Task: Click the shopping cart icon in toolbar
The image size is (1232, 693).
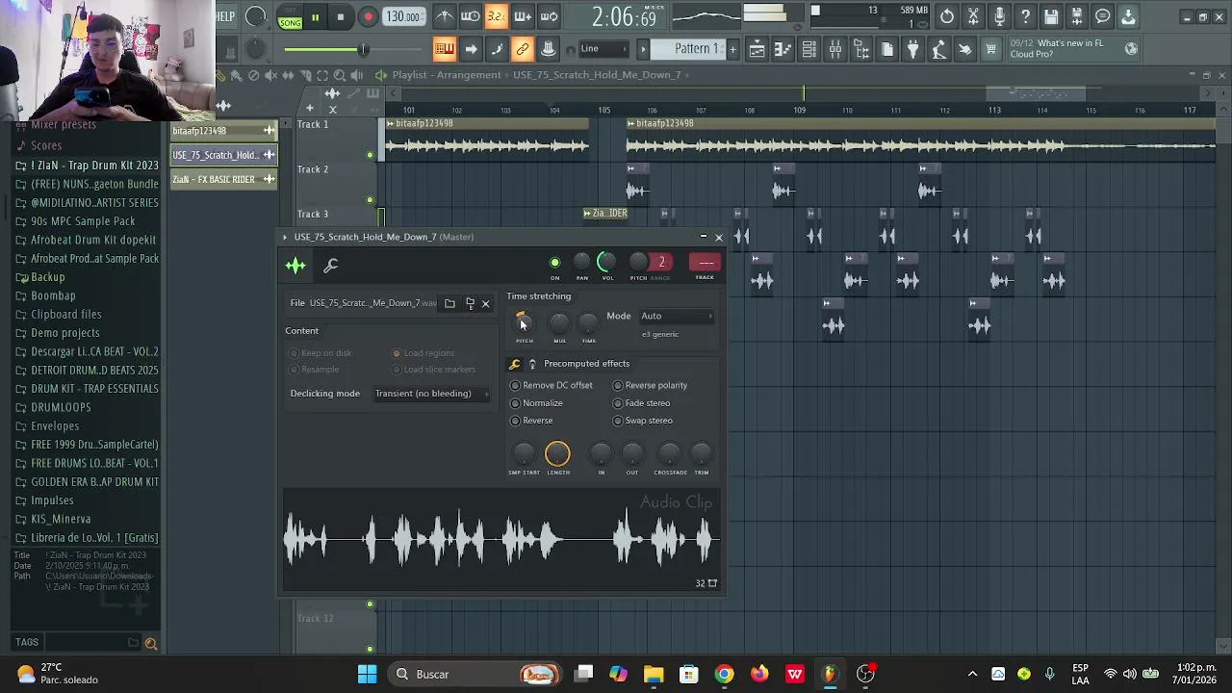Action: pyautogui.click(x=990, y=49)
